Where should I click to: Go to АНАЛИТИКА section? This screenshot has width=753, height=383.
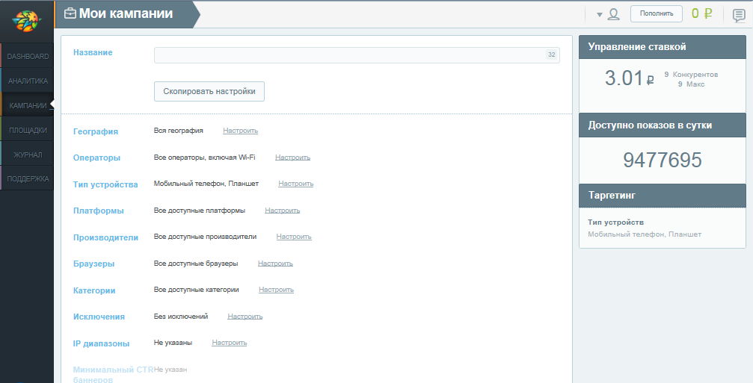pos(28,81)
